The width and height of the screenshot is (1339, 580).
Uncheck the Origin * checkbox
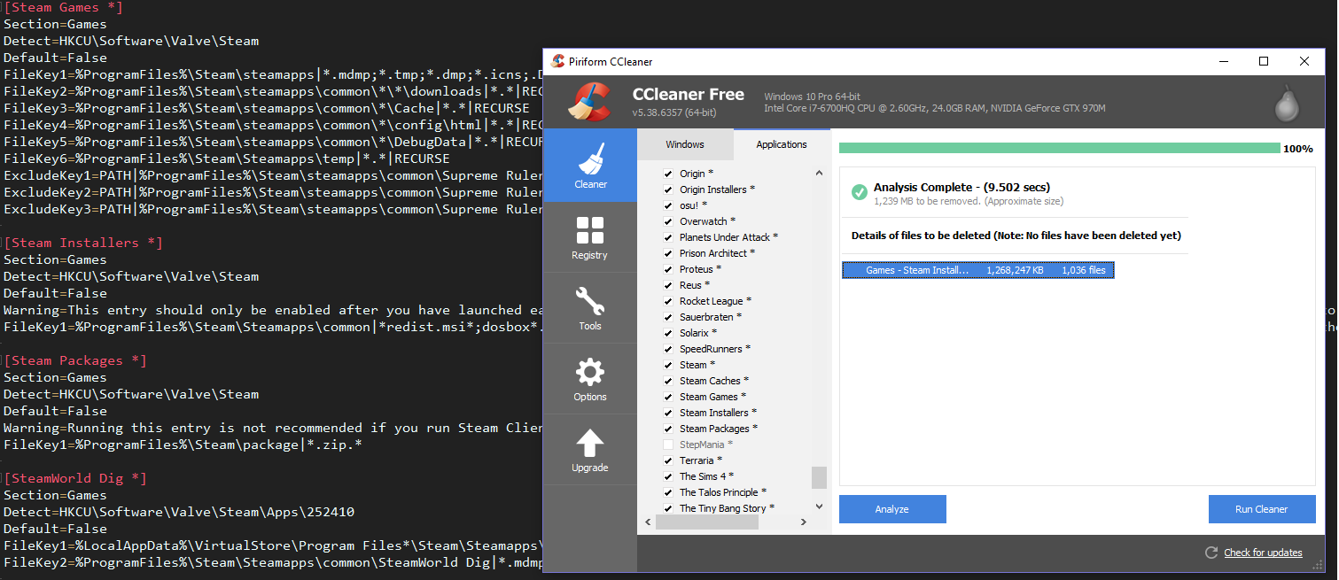tap(668, 174)
